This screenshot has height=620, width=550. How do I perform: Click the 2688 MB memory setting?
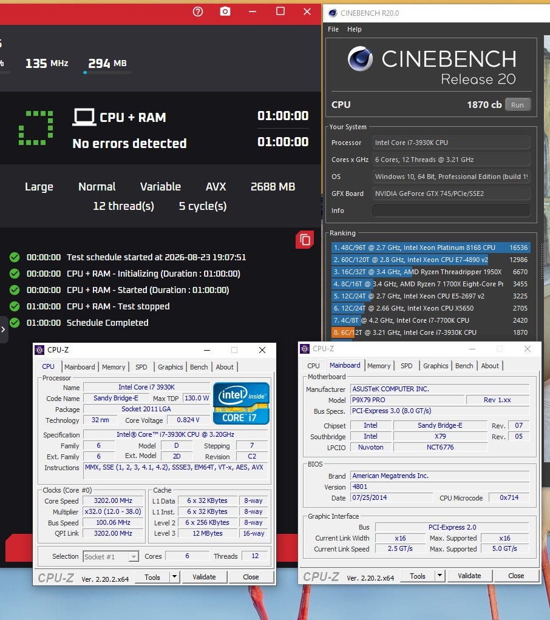pyautogui.click(x=273, y=187)
